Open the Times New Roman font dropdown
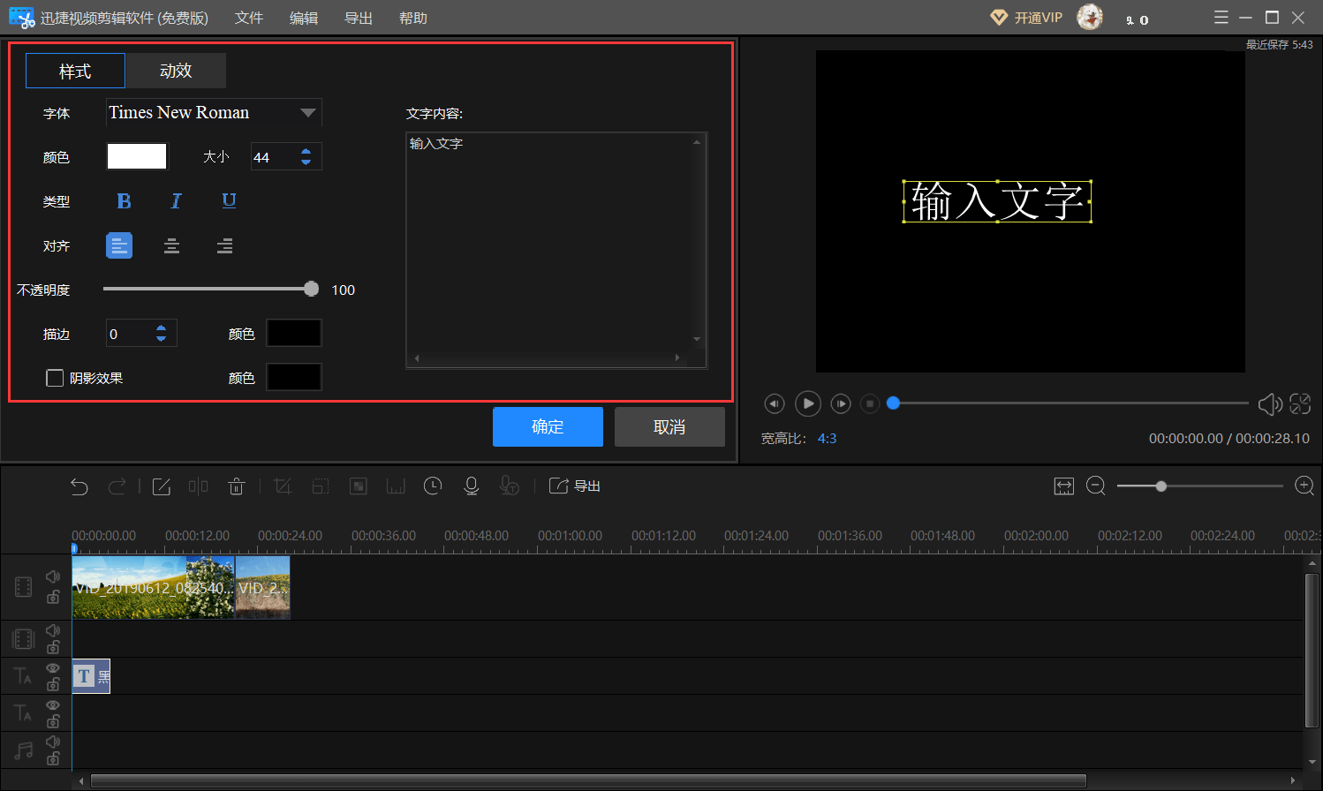The height and width of the screenshot is (791, 1323). pyautogui.click(x=214, y=113)
